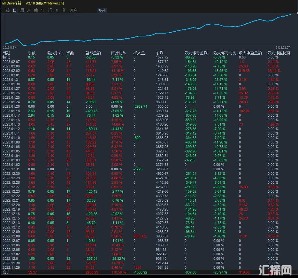298x278 pixels.
Task: Select the 日 daily tab
Action: (x=15, y=10)
